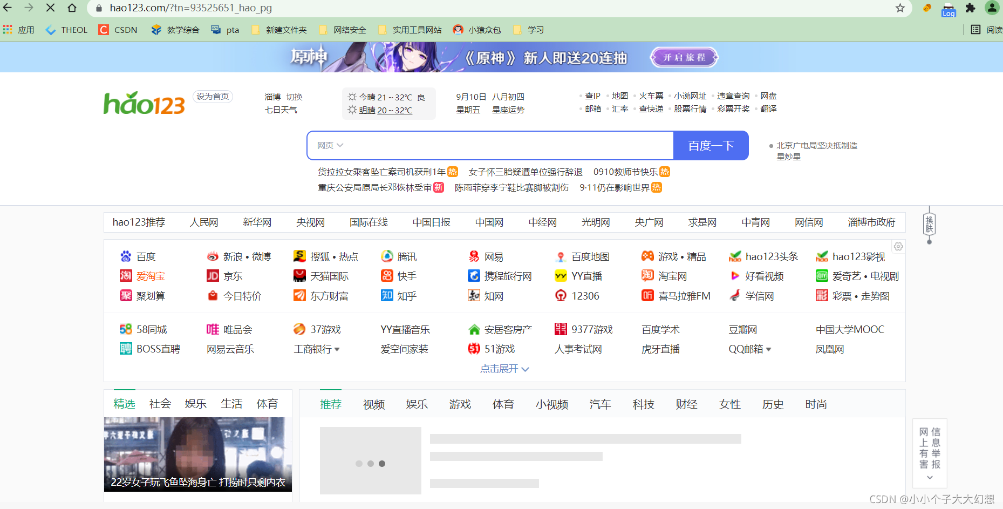This screenshot has height=509, width=1003.
Task: Open BOSS直聘 site link
Action: click(x=149, y=349)
